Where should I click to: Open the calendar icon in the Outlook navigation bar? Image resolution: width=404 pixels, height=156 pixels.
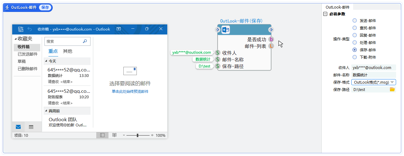31,127
